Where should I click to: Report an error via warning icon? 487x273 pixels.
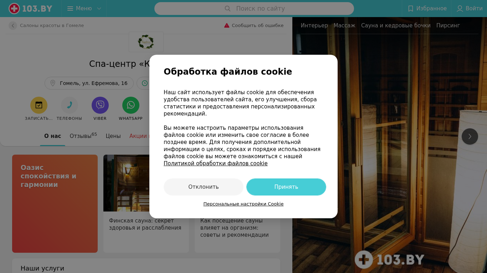227,26
